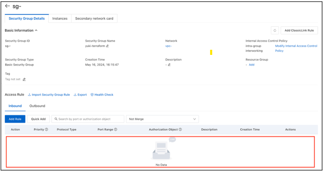Open help icon next to Authorization Object
This screenshot has width=323, height=171.
[180, 129]
